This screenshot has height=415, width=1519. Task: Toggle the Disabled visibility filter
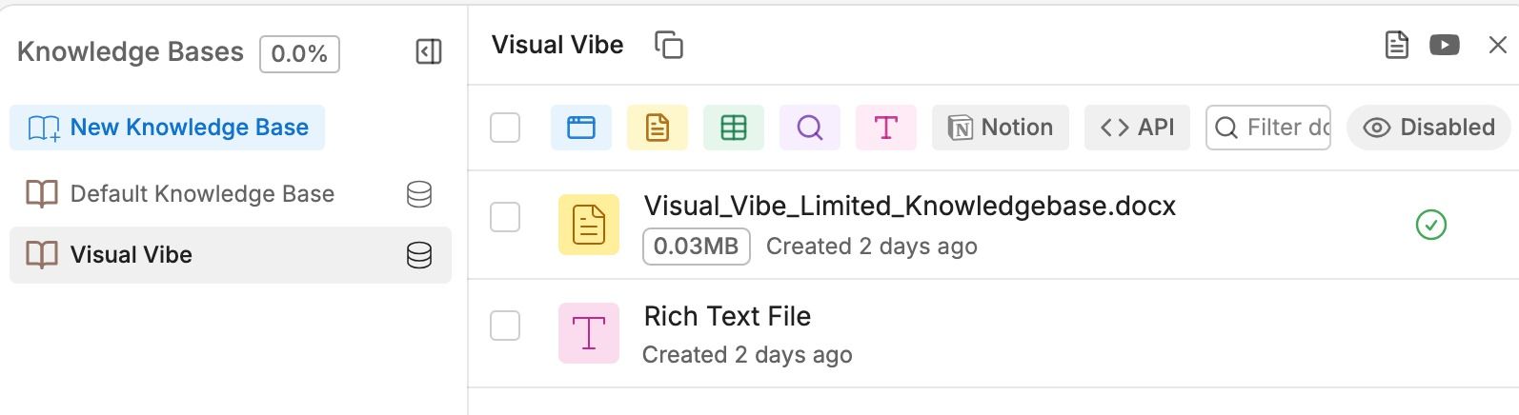tap(1428, 128)
